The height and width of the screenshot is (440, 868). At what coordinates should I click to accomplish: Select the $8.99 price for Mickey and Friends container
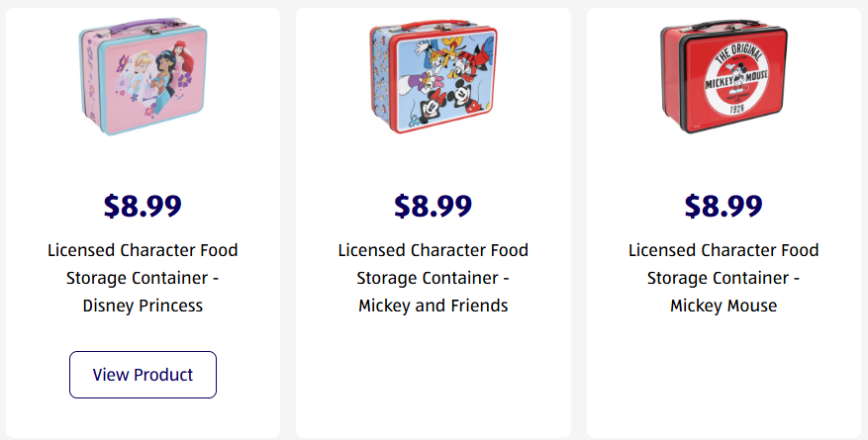(x=433, y=206)
